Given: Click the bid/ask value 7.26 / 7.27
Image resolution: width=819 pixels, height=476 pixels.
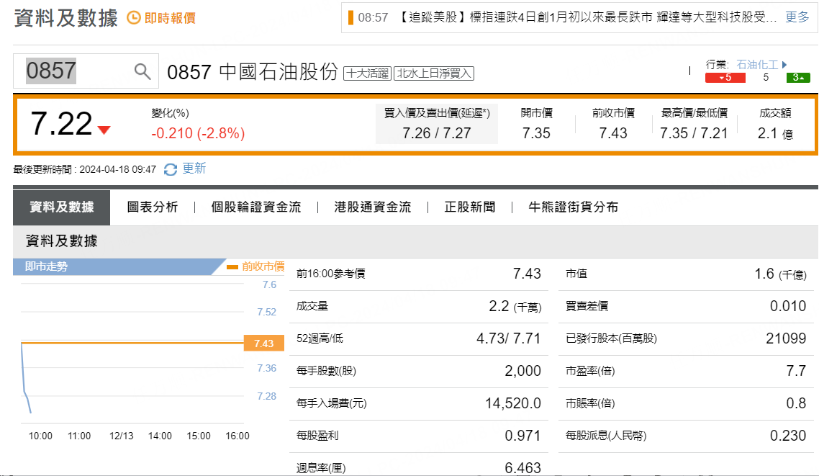Looking at the screenshot, I should click(437, 133).
